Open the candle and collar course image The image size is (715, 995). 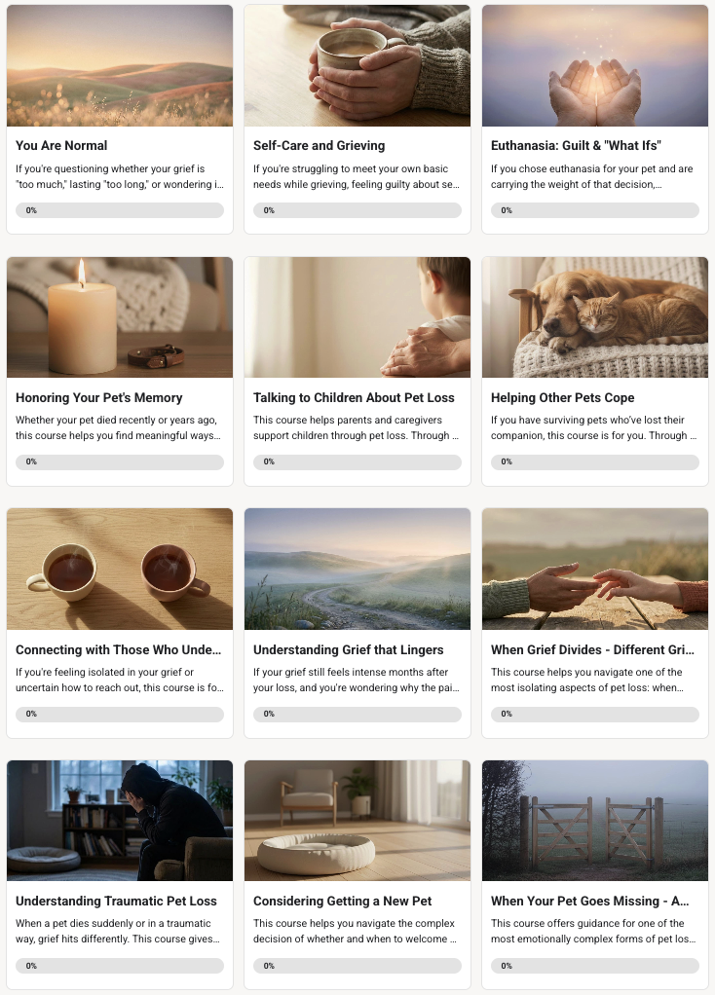120,317
